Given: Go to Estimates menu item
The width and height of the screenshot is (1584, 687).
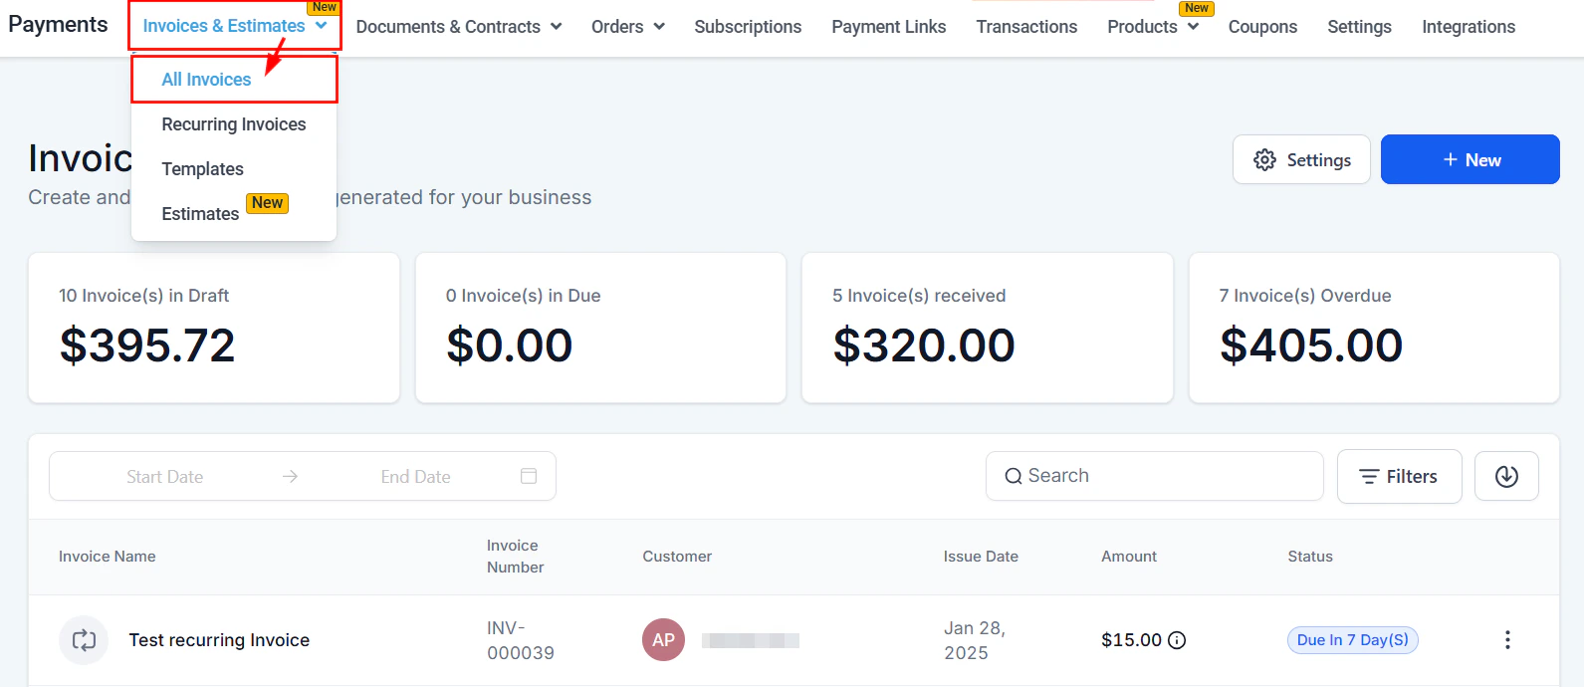Looking at the screenshot, I should [x=200, y=214].
